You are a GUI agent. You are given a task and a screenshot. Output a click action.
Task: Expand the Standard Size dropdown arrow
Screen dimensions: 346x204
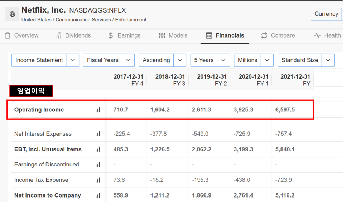tap(328, 60)
